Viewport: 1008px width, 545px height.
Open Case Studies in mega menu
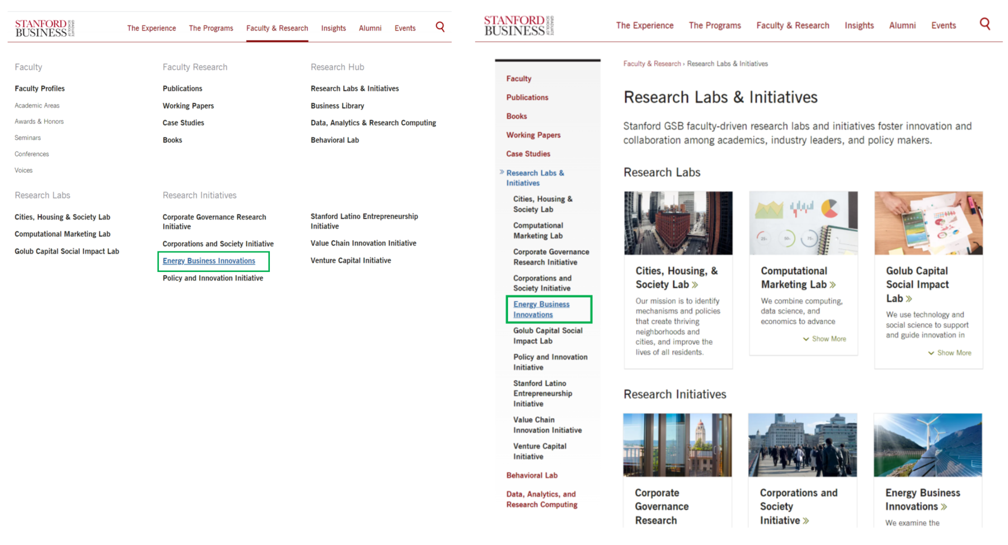183,123
